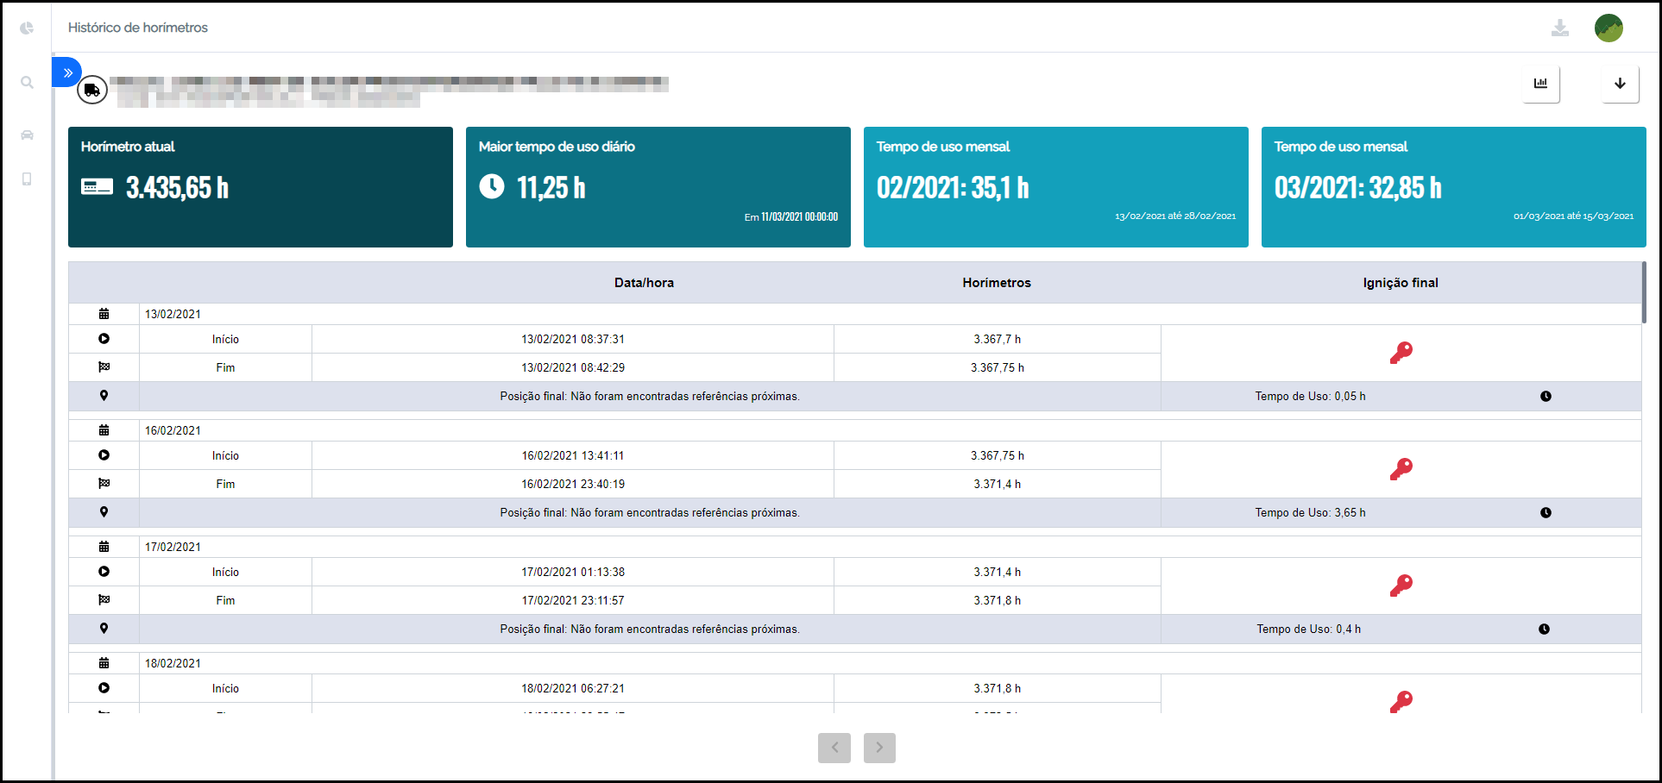Click the truck vehicle icon beside blurred name
Image resolution: width=1662 pixels, height=783 pixels.
click(92, 89)
